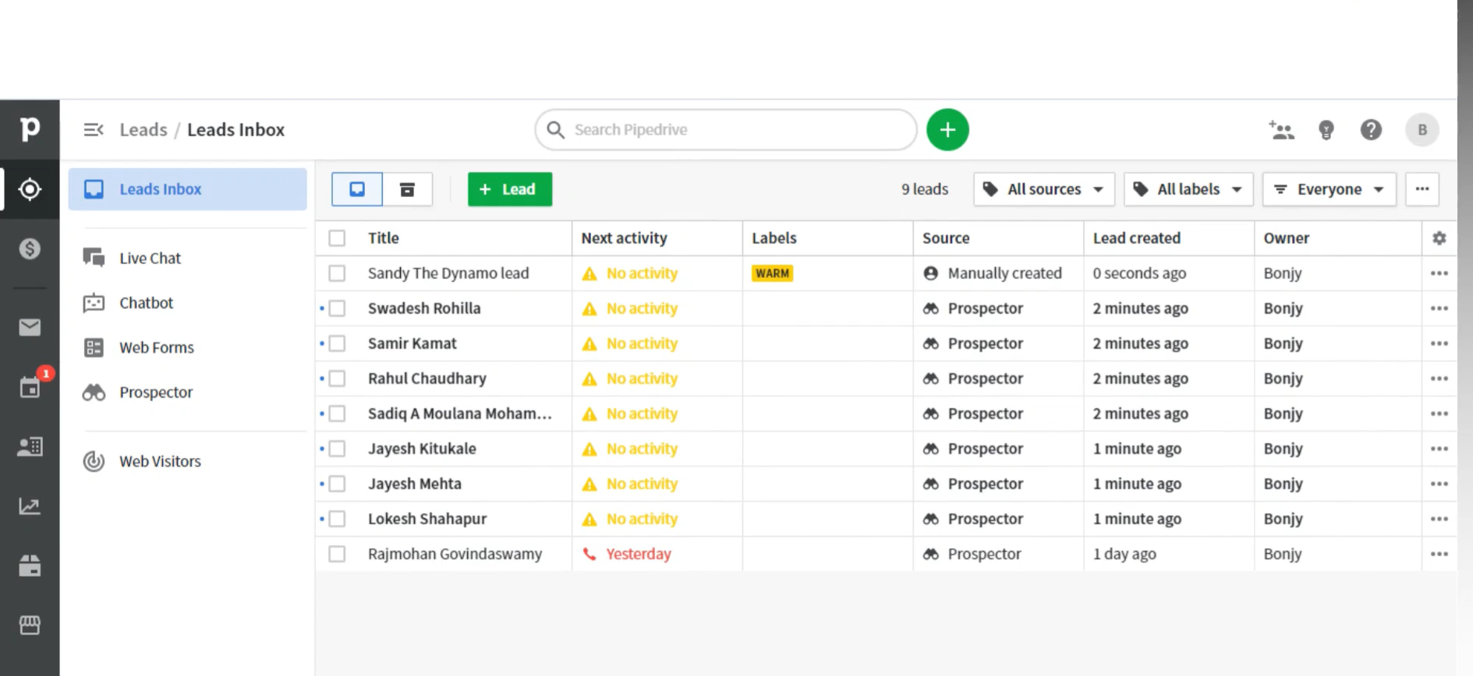The height and width of the screenshot is (676, 1473).
Task: Select Leads Inbox in side menu
Action: click(x=187, y=189)
